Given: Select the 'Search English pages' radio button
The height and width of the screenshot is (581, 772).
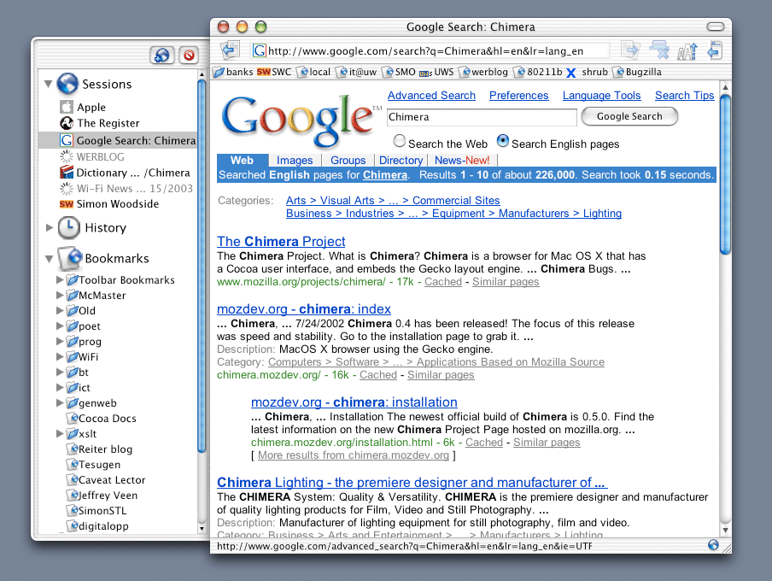Looking at the screenshot, I should (x=503, y=141).
